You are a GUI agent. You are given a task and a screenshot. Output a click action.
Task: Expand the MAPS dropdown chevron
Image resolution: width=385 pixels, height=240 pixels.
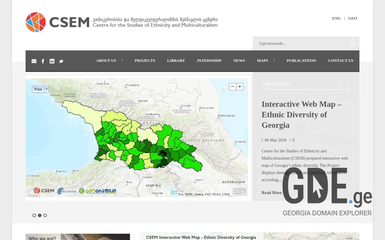274,60
